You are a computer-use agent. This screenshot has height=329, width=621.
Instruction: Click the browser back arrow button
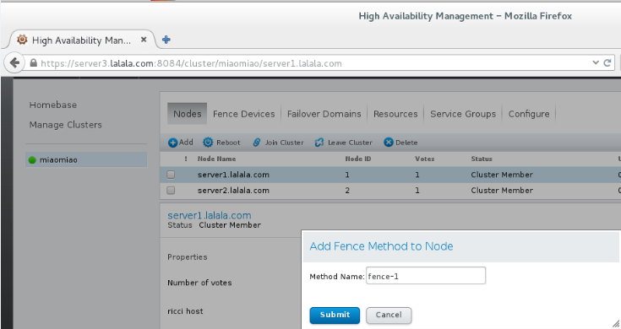point(14,63)
